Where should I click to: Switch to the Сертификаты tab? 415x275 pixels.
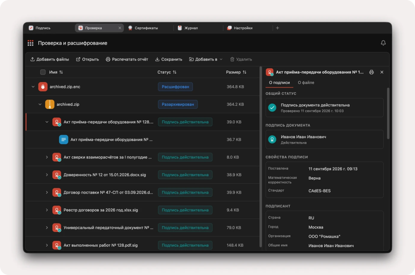(149, 28)
